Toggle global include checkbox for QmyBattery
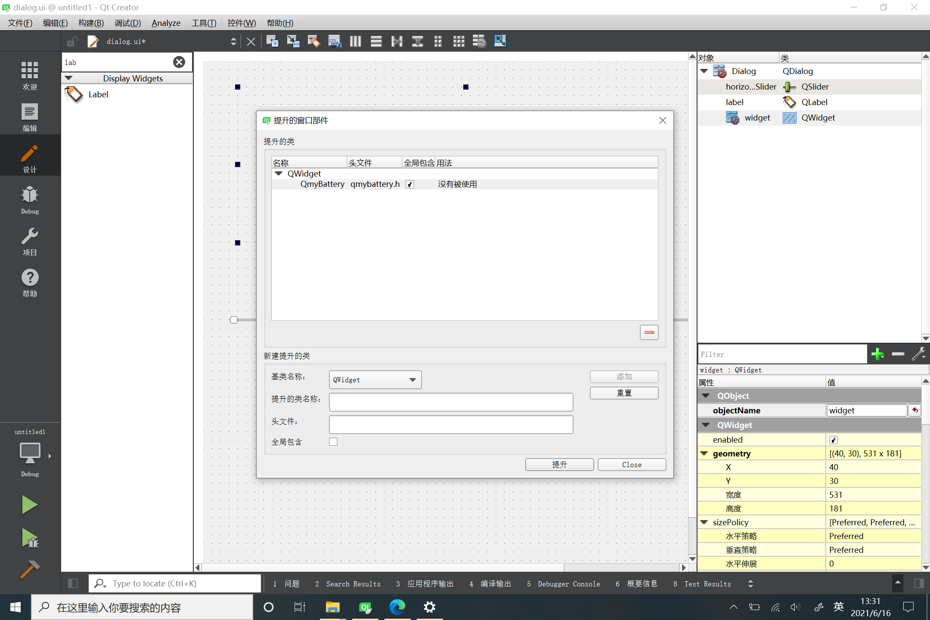Viewport: 930px width, 620px height. click(x=410, y=184)
